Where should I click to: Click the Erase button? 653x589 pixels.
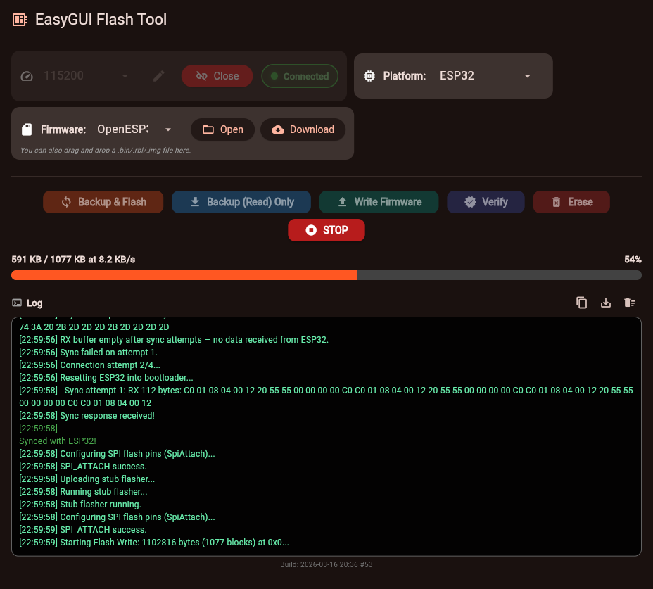click(x=571, y=202)
